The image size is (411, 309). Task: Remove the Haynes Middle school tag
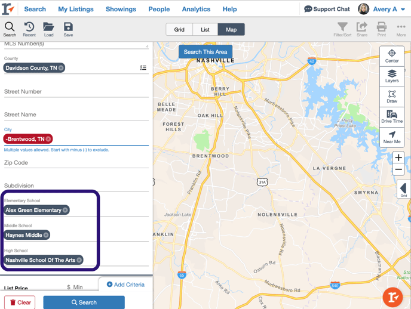click(x=46, y=235)
